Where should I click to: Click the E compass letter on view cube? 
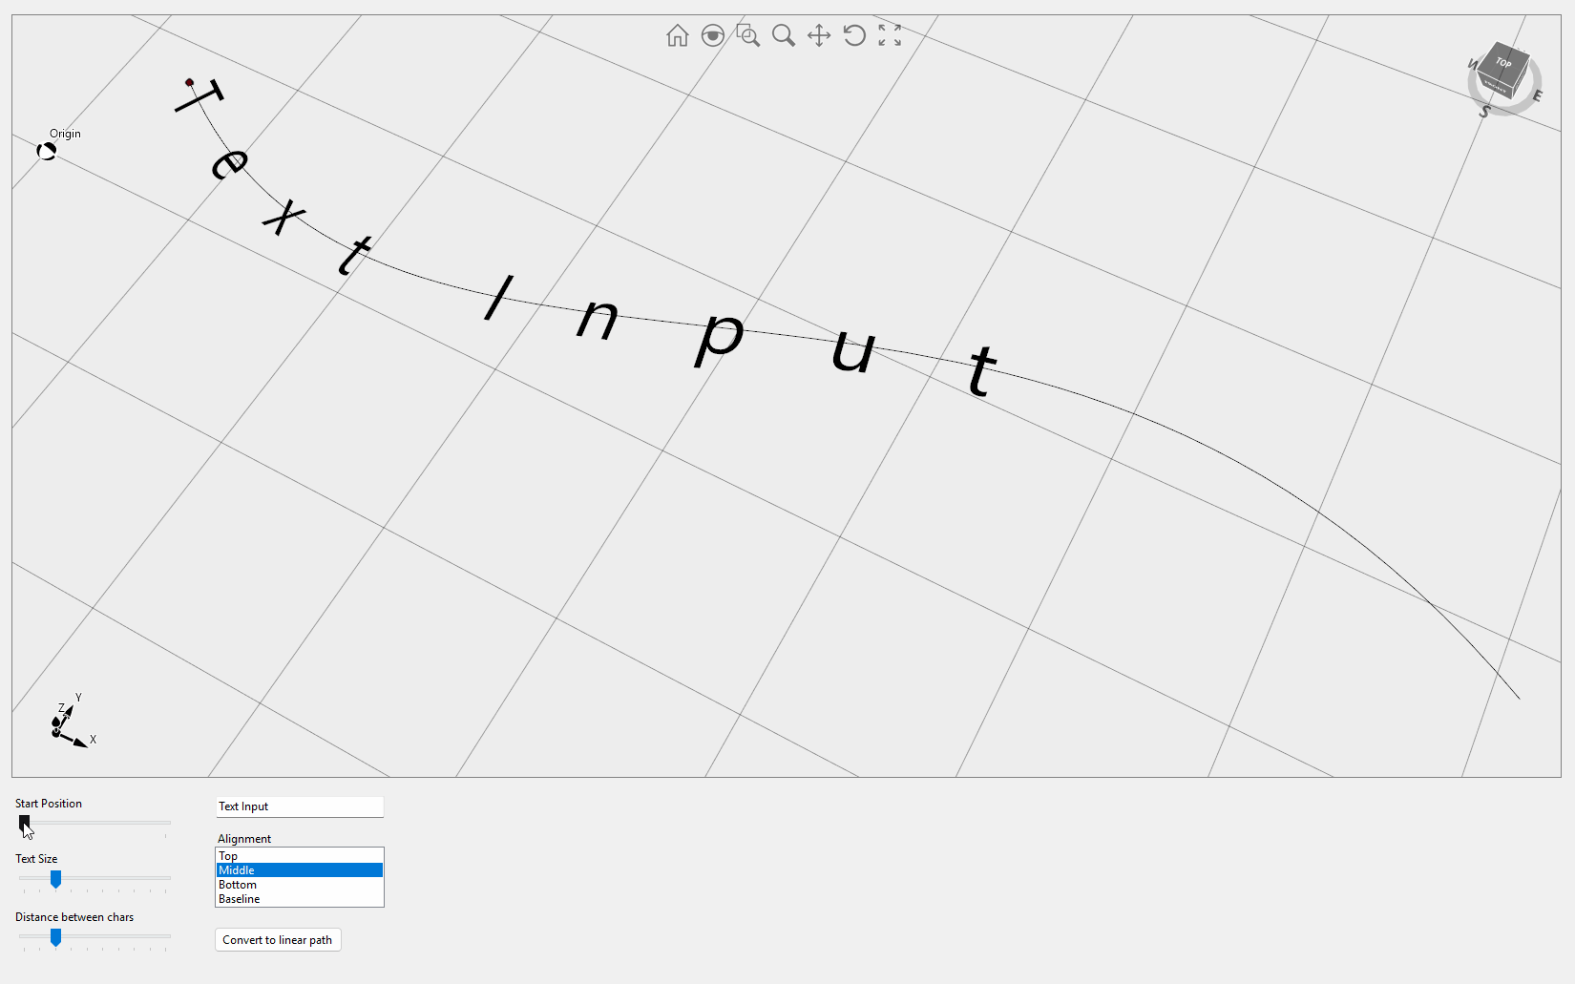(x=1537, y=96)
